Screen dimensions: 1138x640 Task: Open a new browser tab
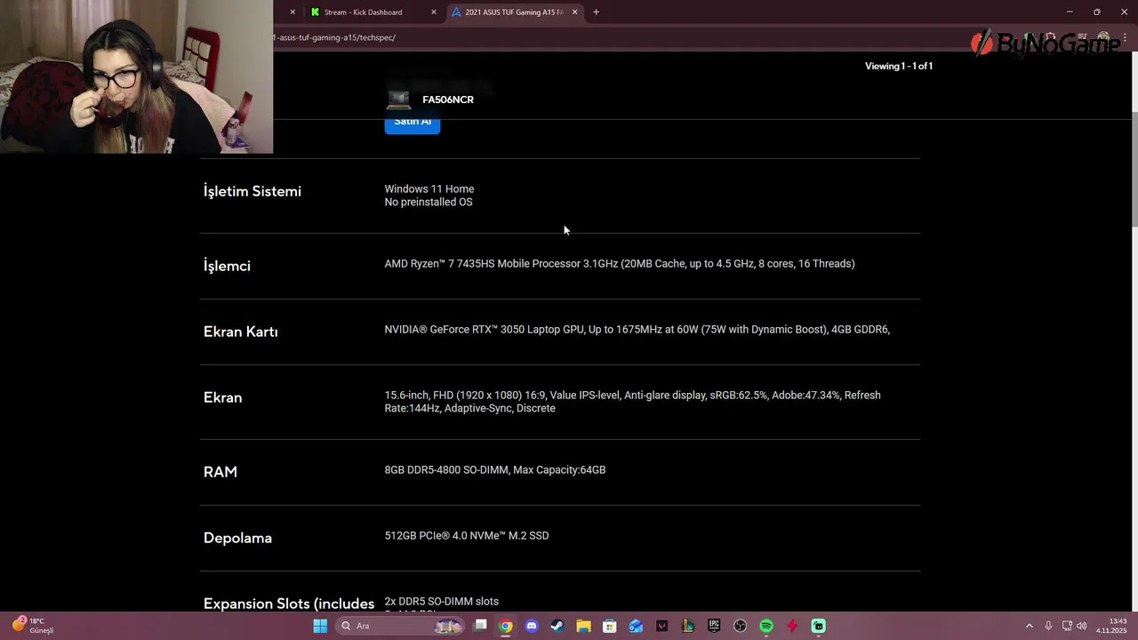(x=596, y=12)
